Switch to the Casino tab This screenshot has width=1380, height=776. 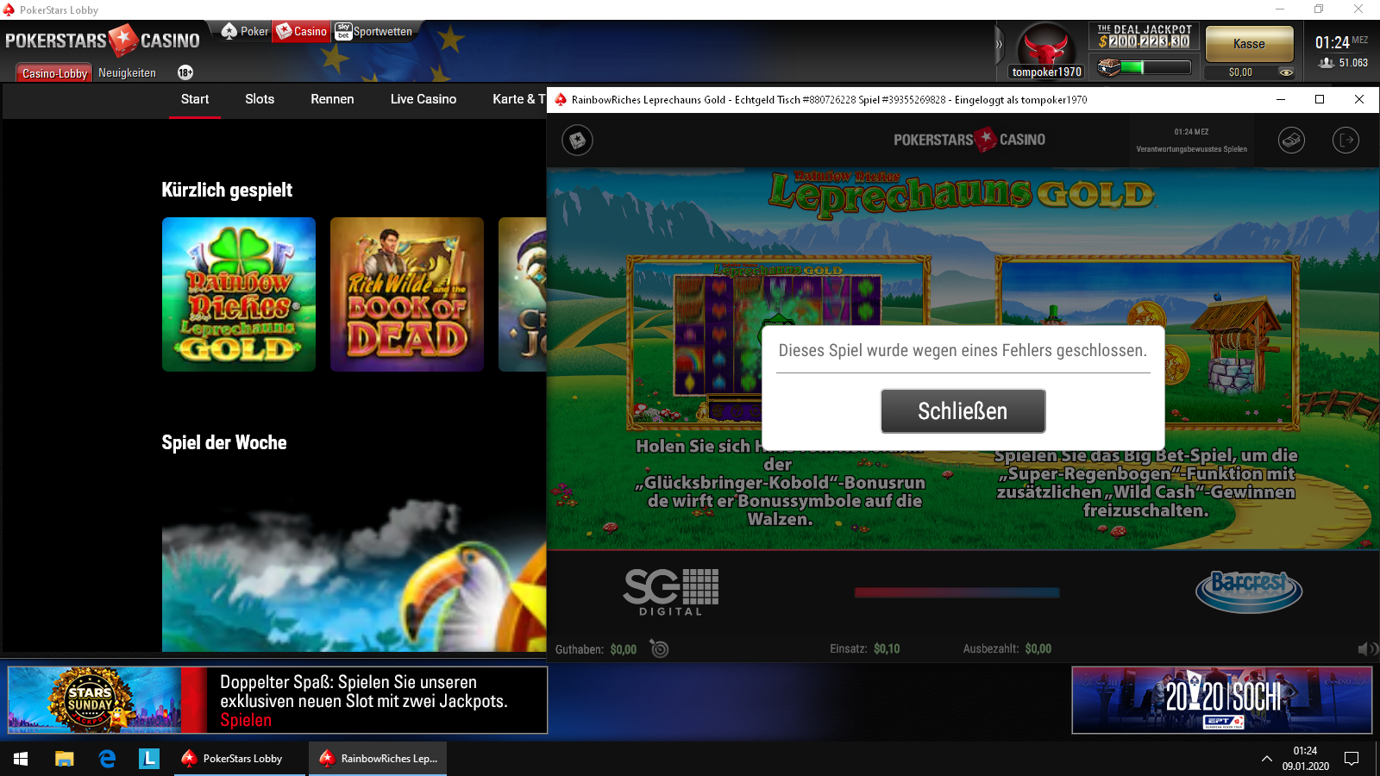[301, 32]
